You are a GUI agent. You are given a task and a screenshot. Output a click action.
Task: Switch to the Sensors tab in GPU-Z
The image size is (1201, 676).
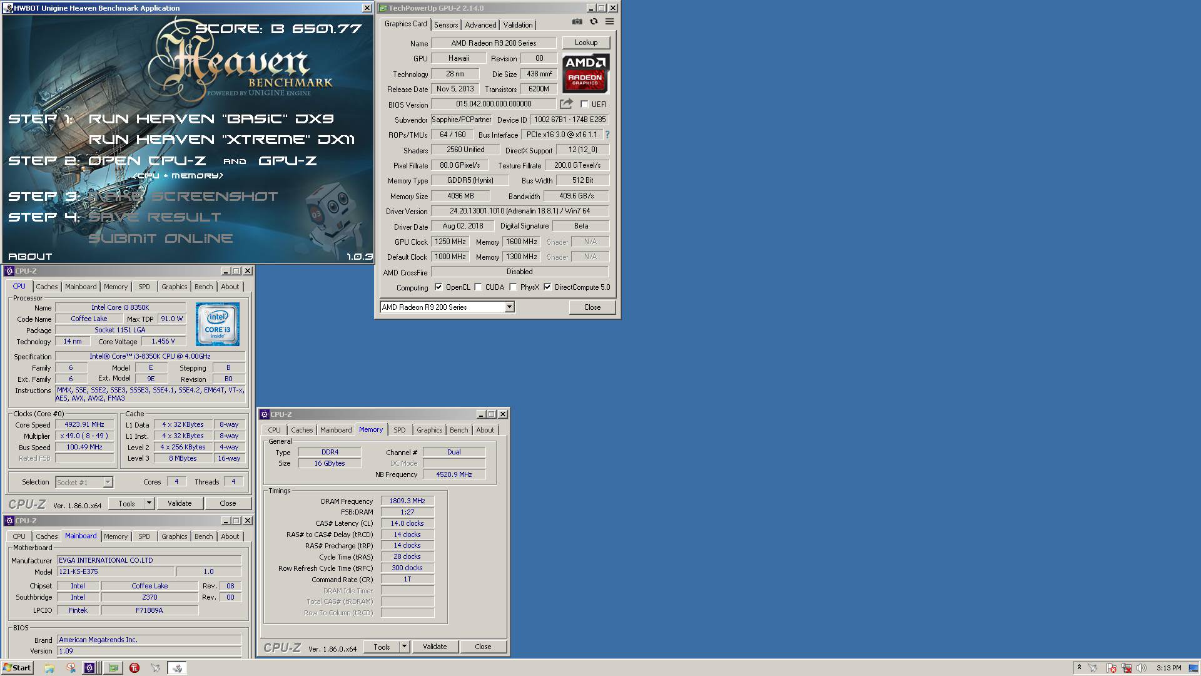tap(446, 24)
